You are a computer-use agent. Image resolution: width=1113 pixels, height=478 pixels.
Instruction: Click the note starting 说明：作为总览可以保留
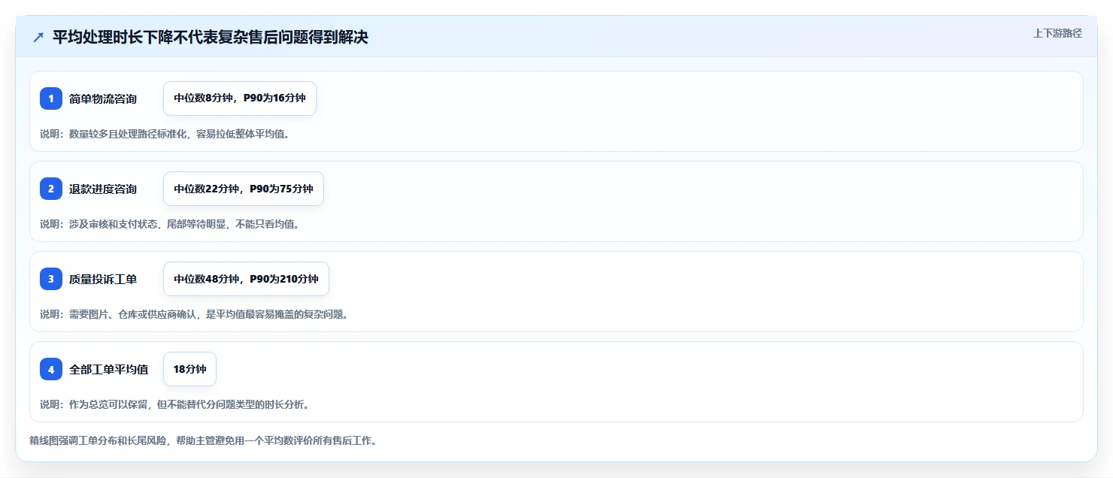pyautogui.click(x=174, y=405)
